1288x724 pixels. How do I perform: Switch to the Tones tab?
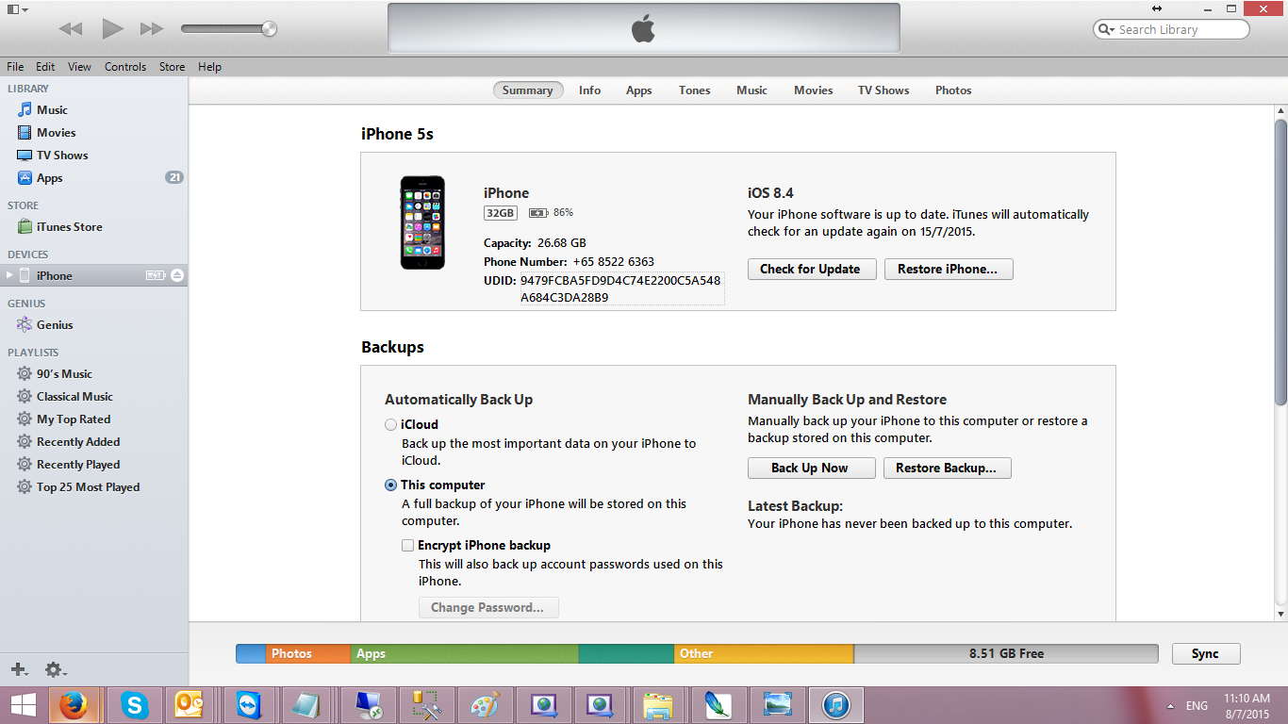(695, 90)
